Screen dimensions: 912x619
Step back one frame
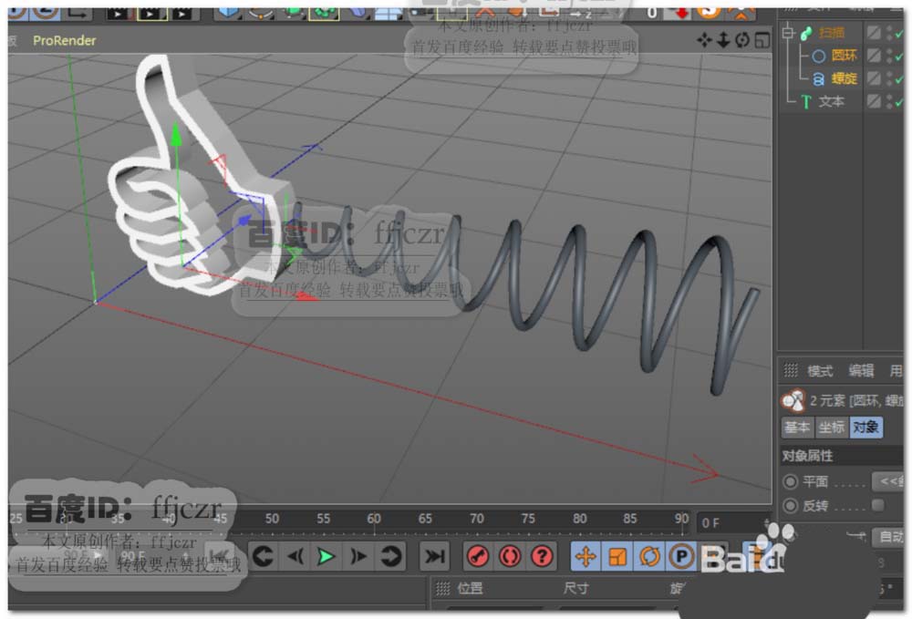(x=295, y=556)
